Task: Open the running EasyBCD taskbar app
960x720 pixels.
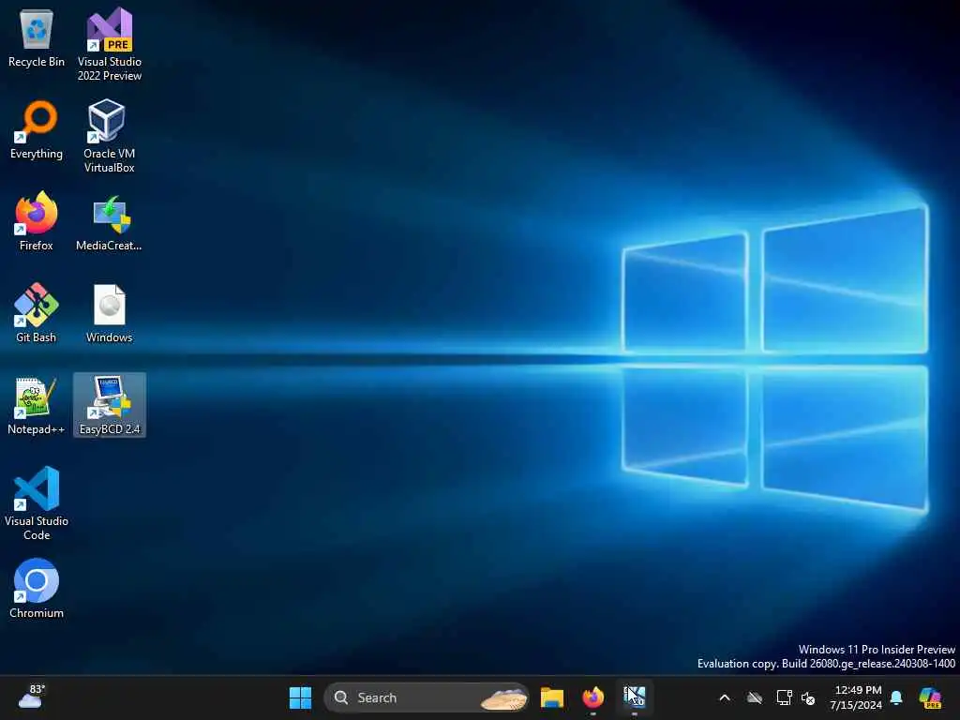Action: (635, 697)
